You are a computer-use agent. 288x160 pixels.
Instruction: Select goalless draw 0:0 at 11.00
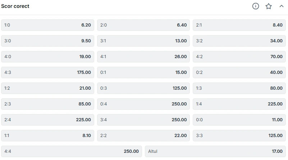[x=239, y=120]
